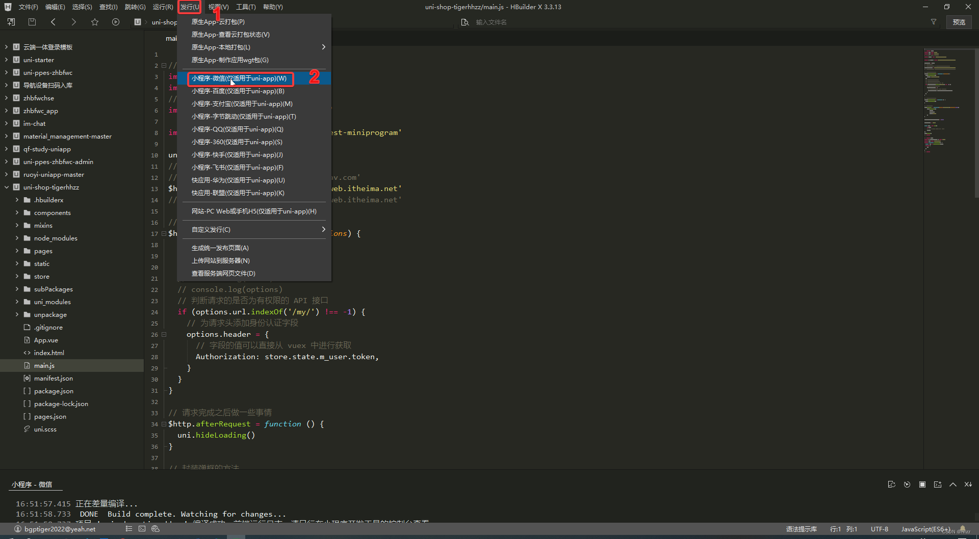The height and width of the screenshot is (539, 979).
Task: Expand the components folder
Action: [x=17, y=212]
